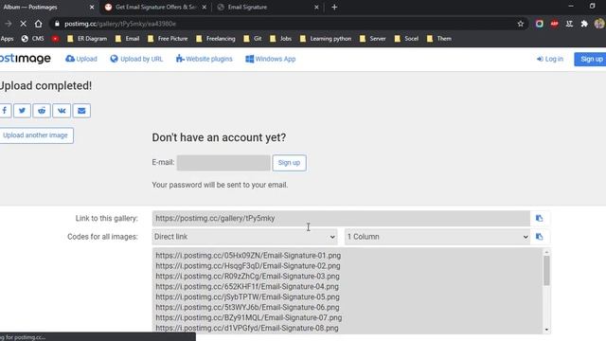
Task: Bookmark this page with the star icon
Action: [x=521, y=24]
